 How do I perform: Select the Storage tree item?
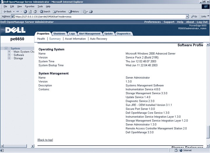point(18,58)
